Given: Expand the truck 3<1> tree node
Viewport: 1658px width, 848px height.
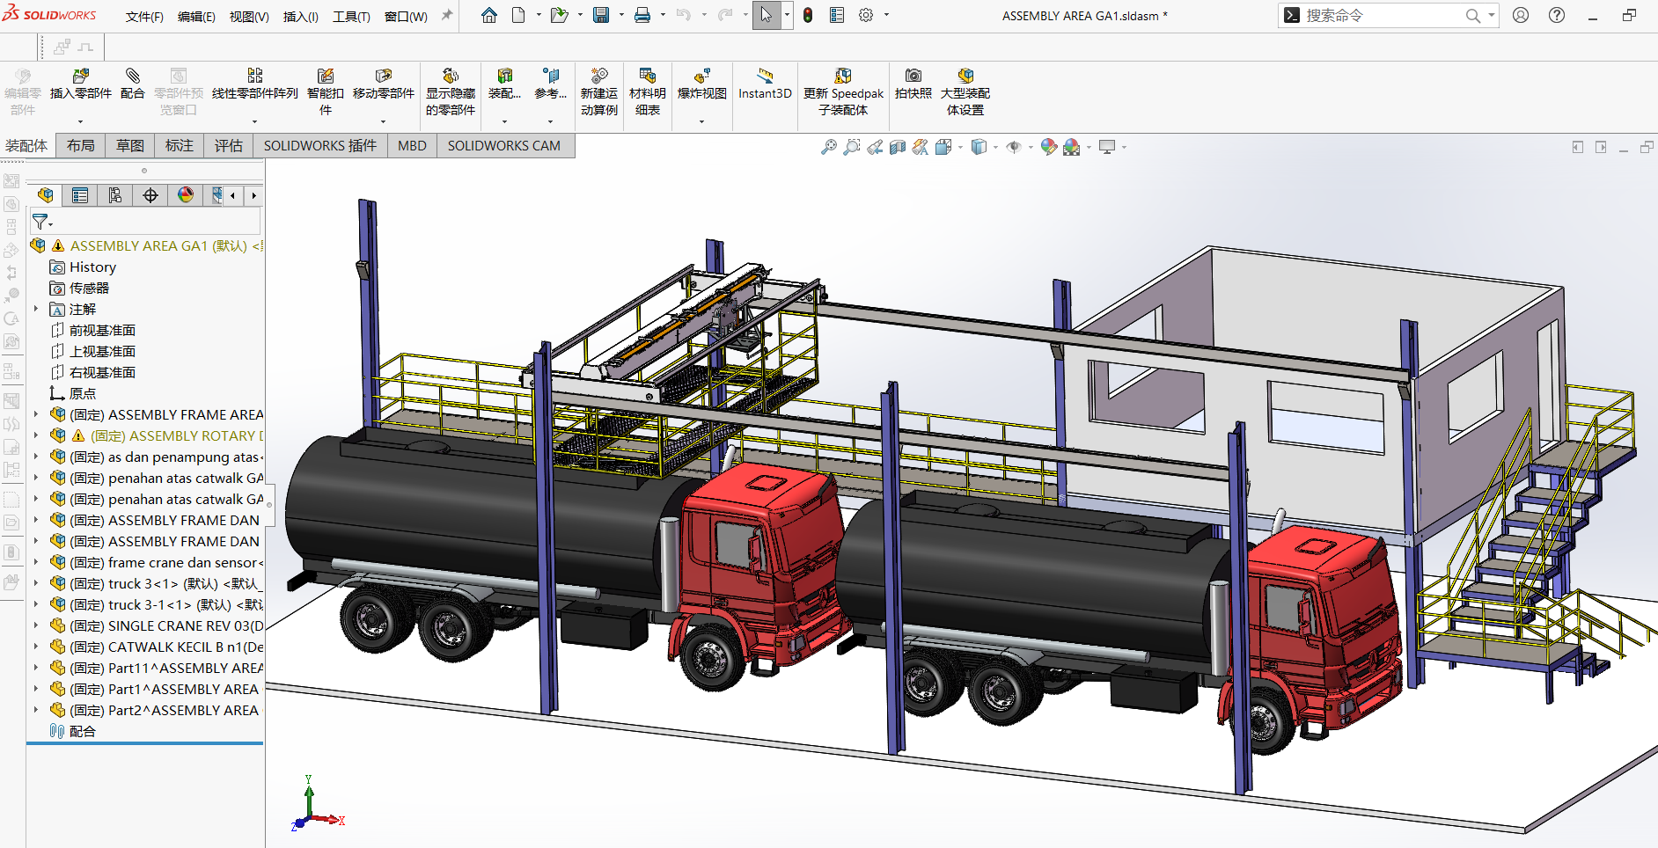Looking at the screenshot, I should tap(36, 583).
